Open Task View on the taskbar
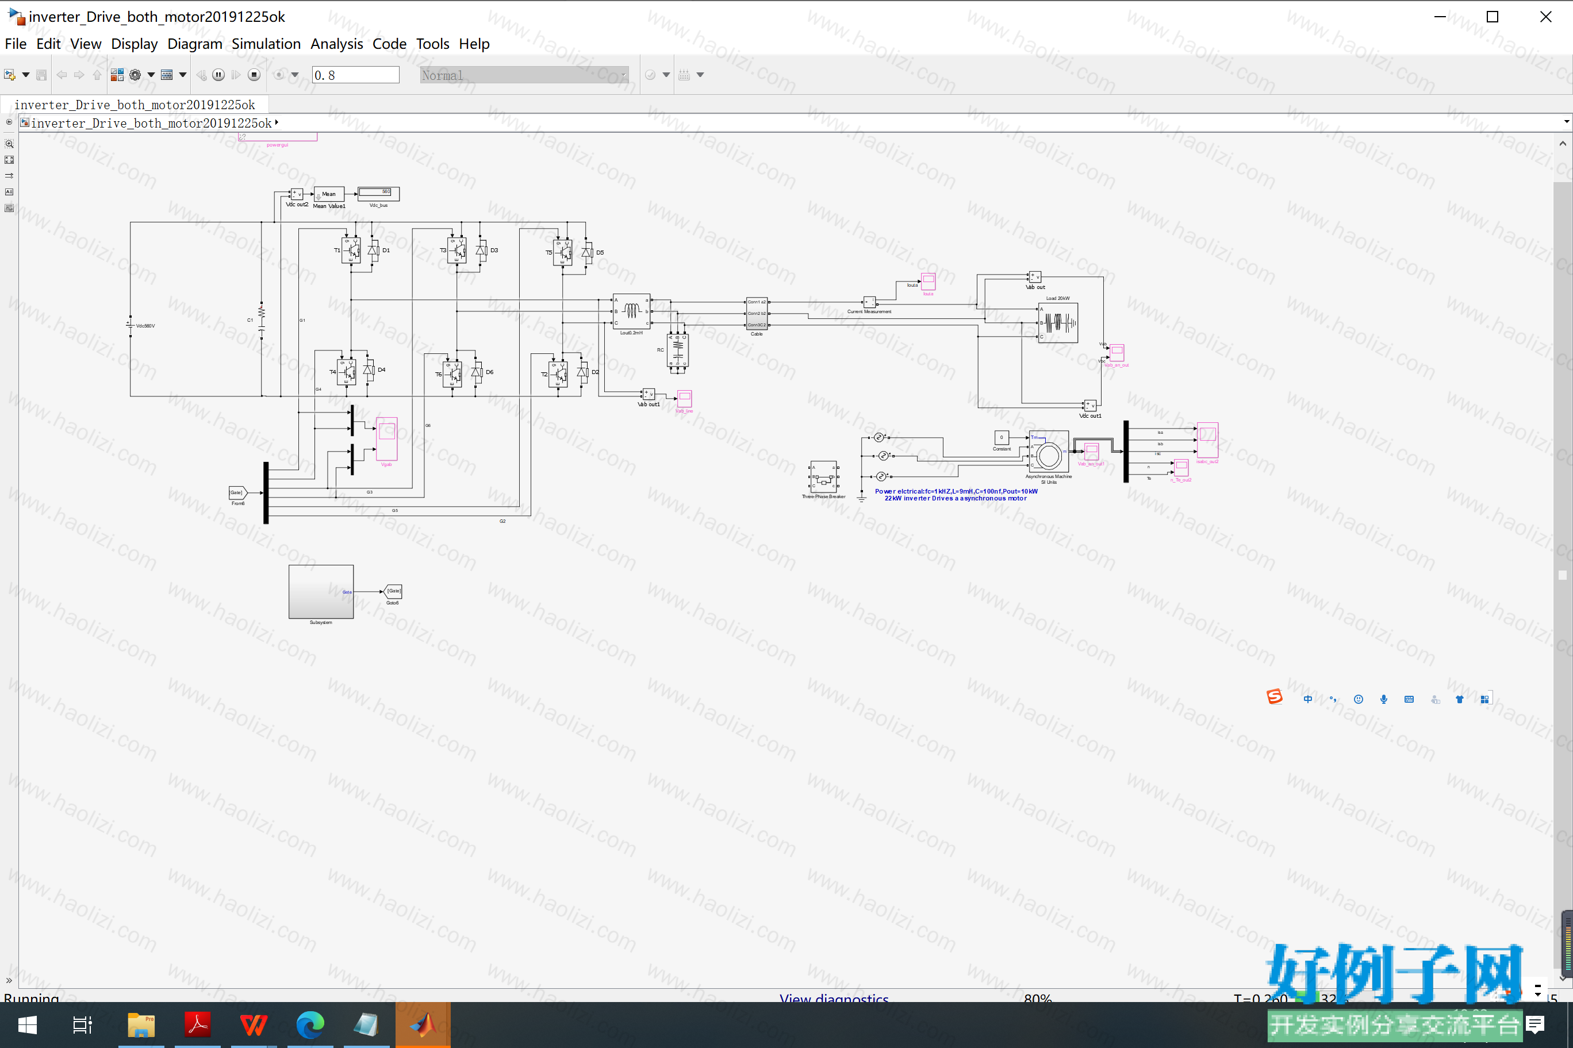Viewport: 1573px width, 1048px height. click(x=82, y=1024)
